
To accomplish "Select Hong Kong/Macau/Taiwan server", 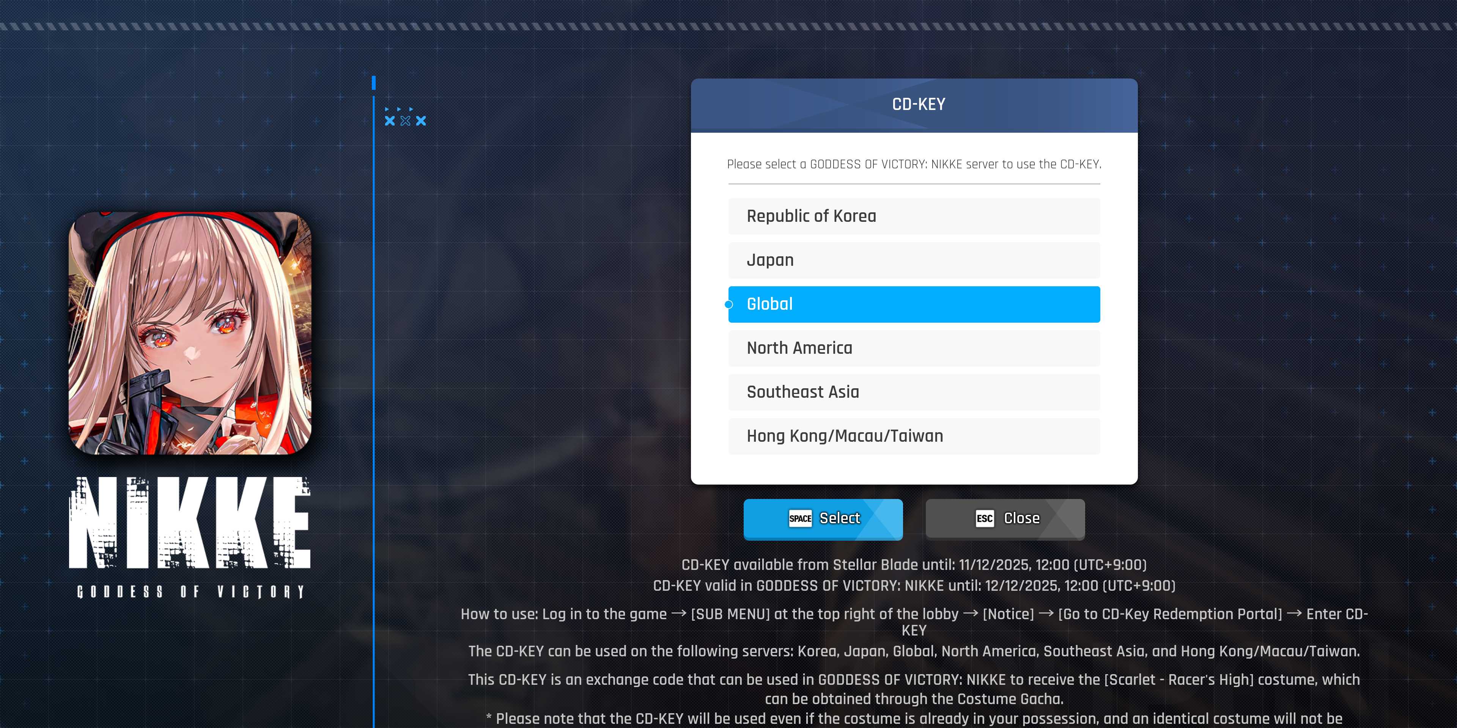I will pos(914,436).
